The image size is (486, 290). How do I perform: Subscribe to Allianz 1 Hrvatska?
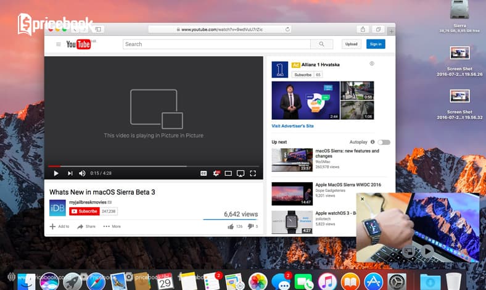303,75
